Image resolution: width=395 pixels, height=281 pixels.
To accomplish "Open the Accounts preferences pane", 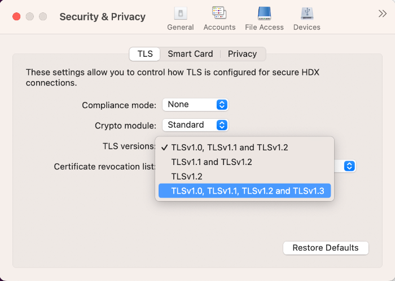I will (219, 19).
